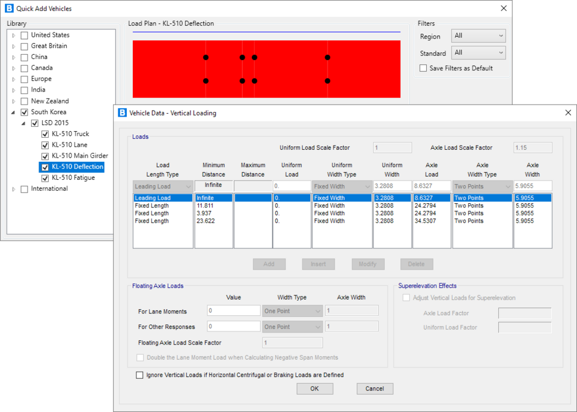Enable Save Filters as Default
This screenshot has height=412, width=577.
pyautogui.click(x=423, y=69)
